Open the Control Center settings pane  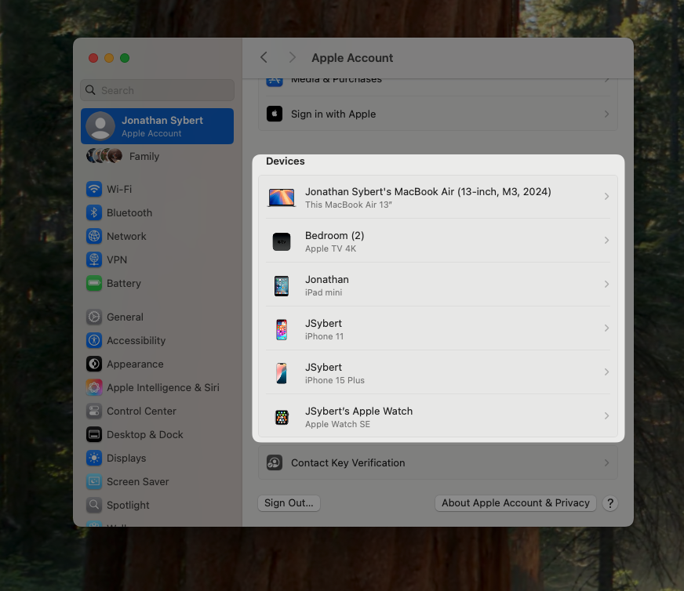coord(141,411)
